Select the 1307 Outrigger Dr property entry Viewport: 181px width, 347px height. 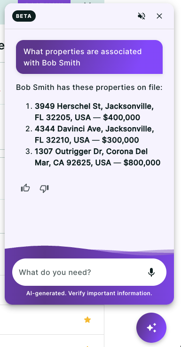click(97, 157)
